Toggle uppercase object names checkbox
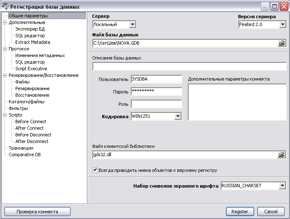The width and height of the screenshot is (290, 219). click(x=95, y=170)
